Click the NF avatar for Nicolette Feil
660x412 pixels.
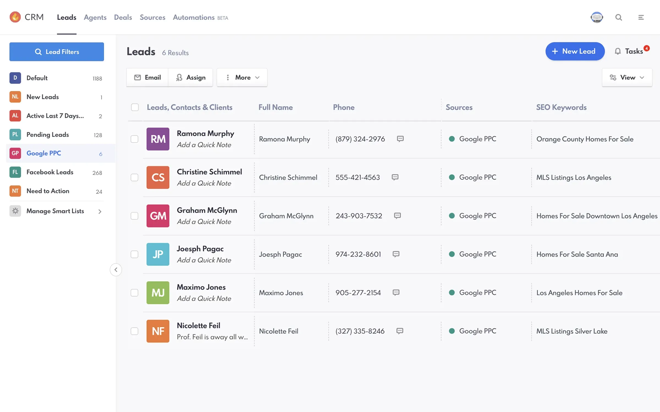(x=158, y=331)
